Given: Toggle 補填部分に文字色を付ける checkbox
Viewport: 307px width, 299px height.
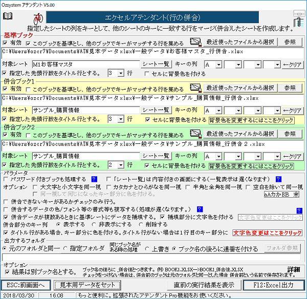Looking at the screenshot, I should click(162, 217).
